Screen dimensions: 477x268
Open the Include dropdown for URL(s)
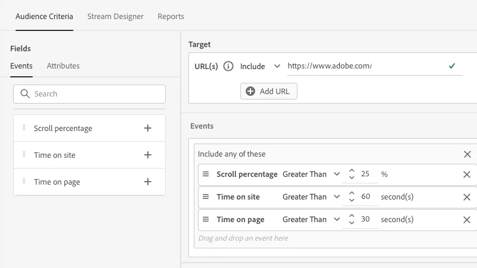pyautogui.click(x=260, y=66)
